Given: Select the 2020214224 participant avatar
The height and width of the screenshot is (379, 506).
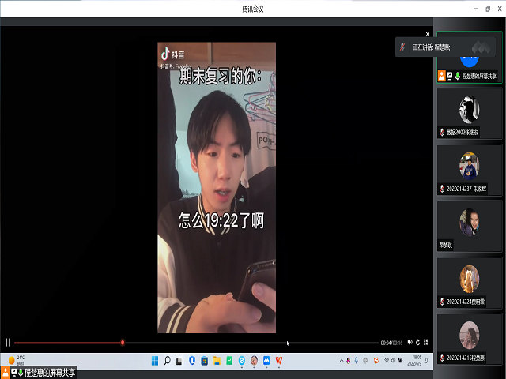Looking at the screenshot, I should click(x=469, y=279).
